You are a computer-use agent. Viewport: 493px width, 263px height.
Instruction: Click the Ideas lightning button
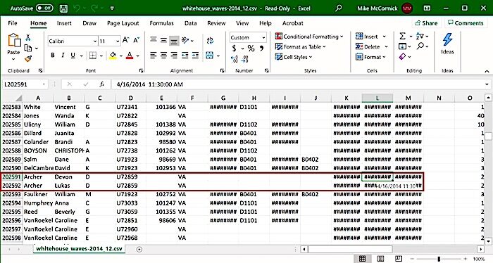[x=447, y=44]
